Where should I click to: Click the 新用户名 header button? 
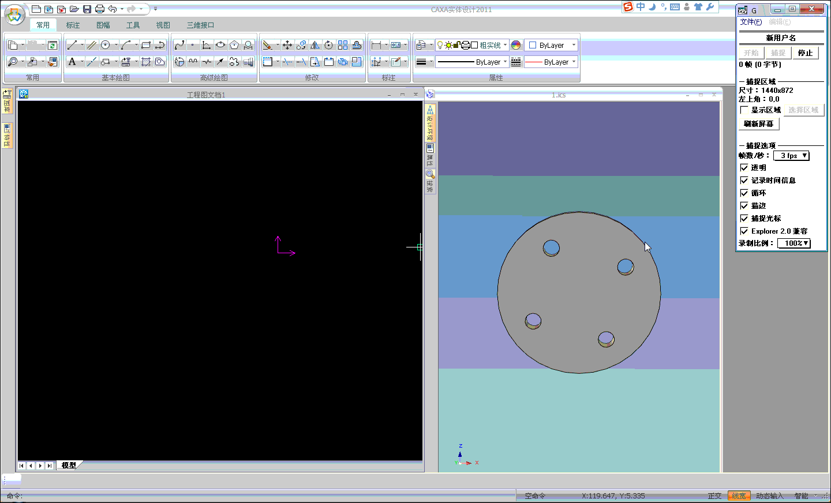781,38
